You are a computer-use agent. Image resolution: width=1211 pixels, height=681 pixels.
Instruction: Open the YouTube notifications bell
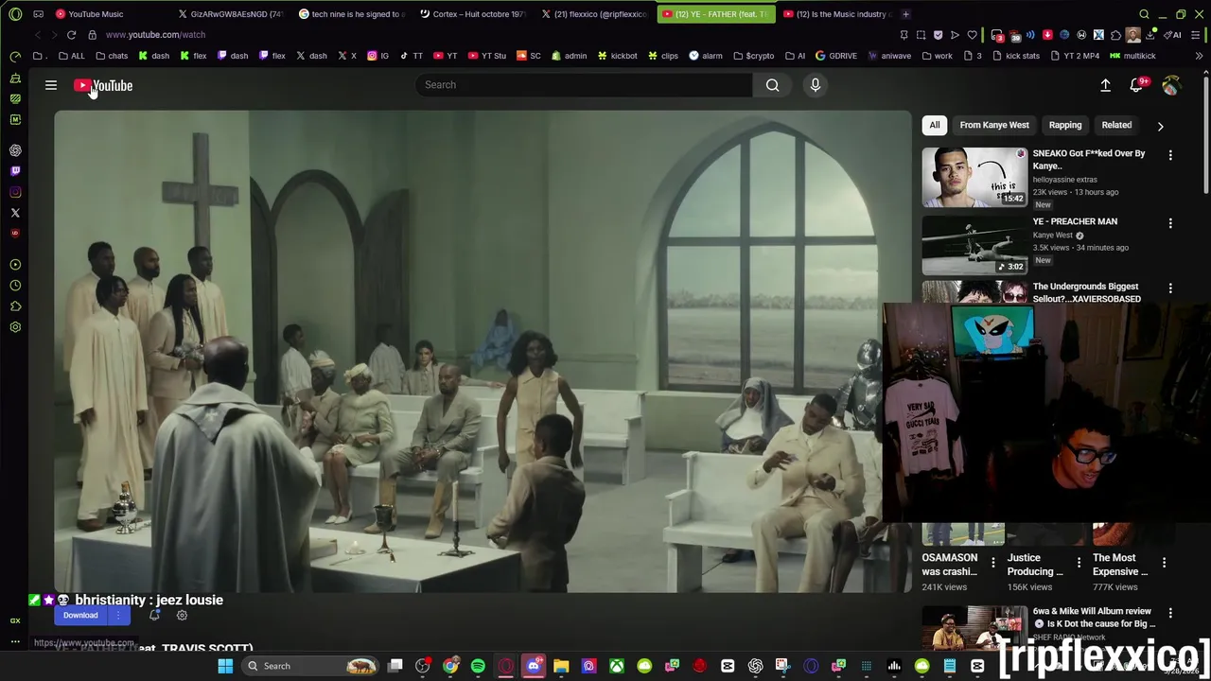click(1137, 85)
